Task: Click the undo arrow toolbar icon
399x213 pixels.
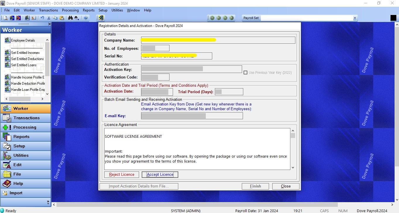Action: coord(42,18)
